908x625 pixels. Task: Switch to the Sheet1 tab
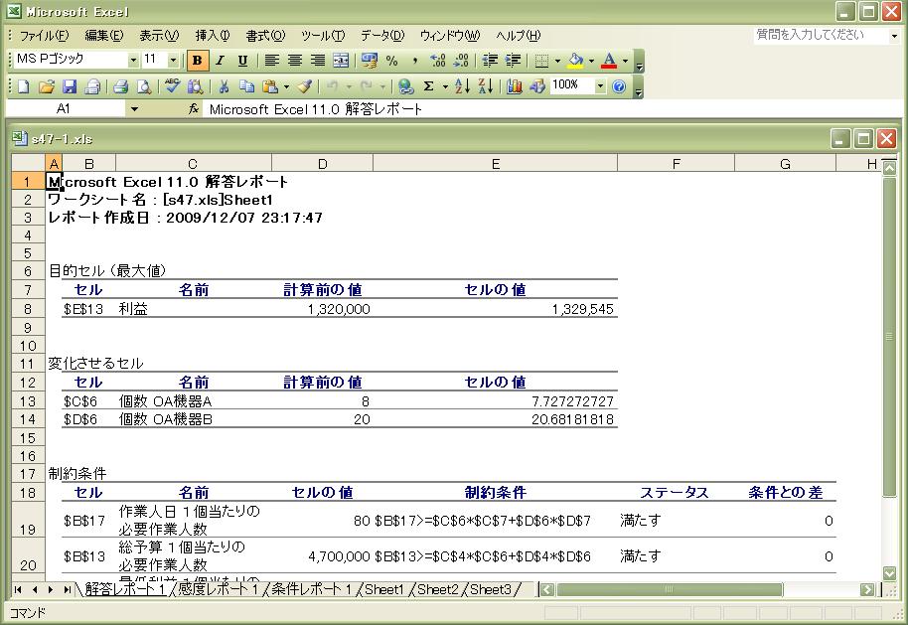coord(383,589)
